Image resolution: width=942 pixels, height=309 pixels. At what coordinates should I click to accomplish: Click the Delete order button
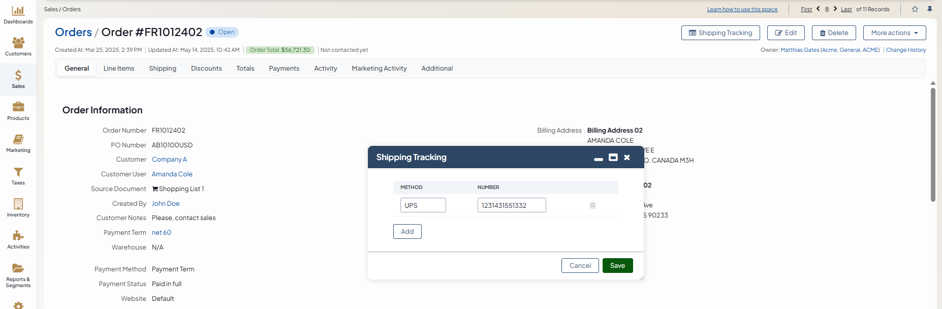coord(834,33)
